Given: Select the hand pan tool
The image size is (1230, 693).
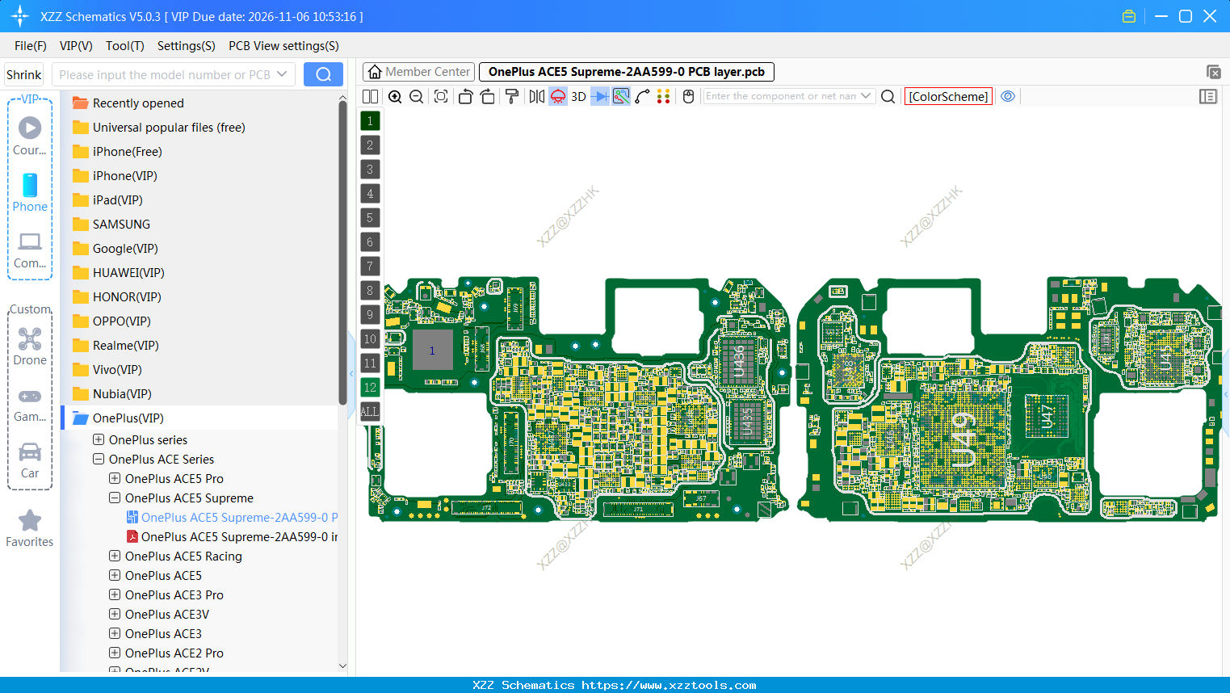Looking at the screenshot, I should (x=687, y=96).
